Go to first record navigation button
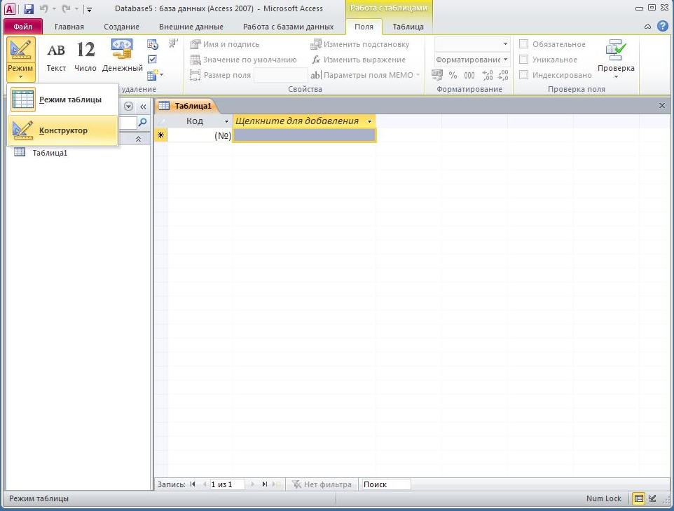Screen dimensions: 674x511 [x=193, y=484]
